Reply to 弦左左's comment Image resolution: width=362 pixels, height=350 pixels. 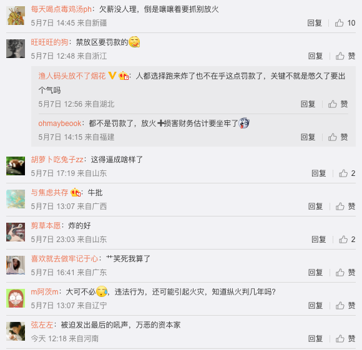point(315,339)
